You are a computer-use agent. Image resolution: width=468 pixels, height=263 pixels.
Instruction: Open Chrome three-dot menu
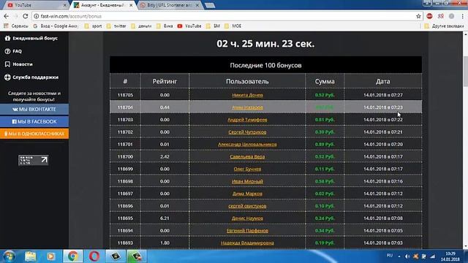point(462,16)
